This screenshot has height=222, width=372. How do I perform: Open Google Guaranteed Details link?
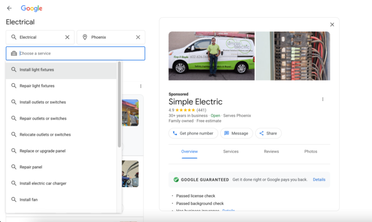tap(319, 179)
